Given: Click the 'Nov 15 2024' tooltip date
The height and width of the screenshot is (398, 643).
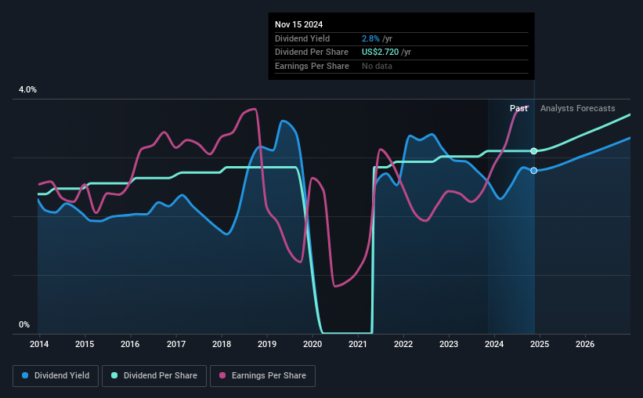Looking at the screenshot, I should tap(298, 24).
